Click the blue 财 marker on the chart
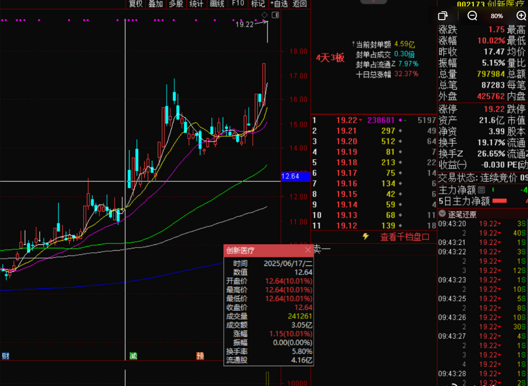This screenshot has width=528, height=386. click(x=5, y=356)
